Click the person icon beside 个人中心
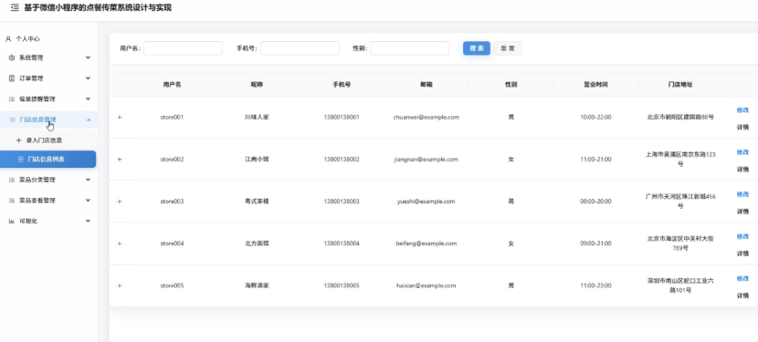This screenshot has height=342, width=758. point(8,38)
